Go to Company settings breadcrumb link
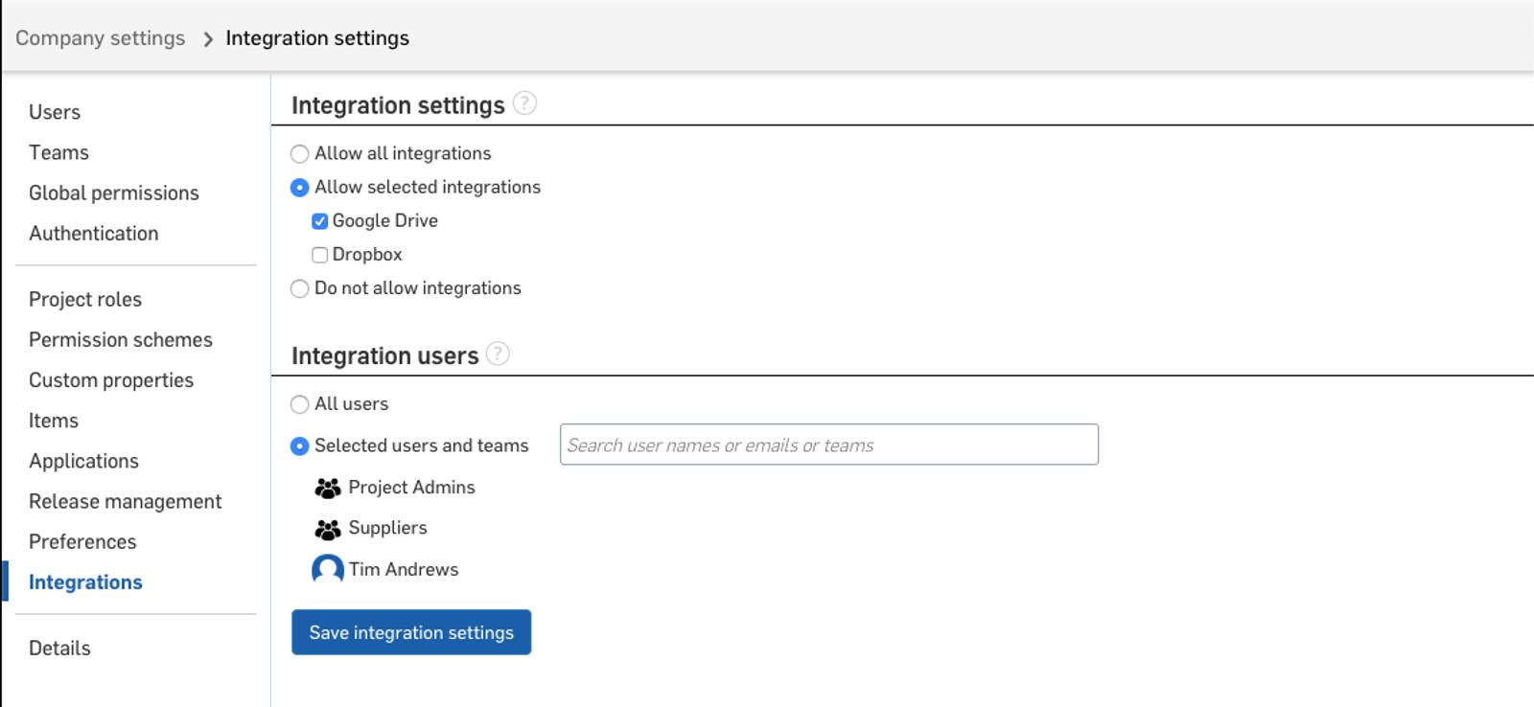Viewport: 1534px width, 707px height. pyautogui.click(x=100, y=38)
